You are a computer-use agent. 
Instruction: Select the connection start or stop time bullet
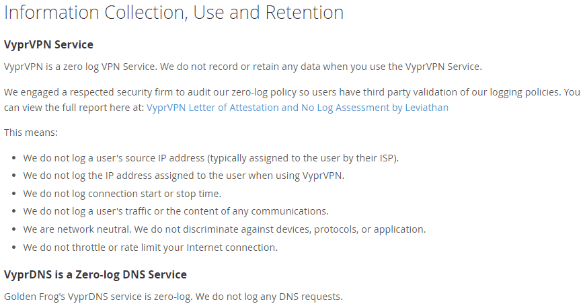pyautogui.click(x=122, y=194)
